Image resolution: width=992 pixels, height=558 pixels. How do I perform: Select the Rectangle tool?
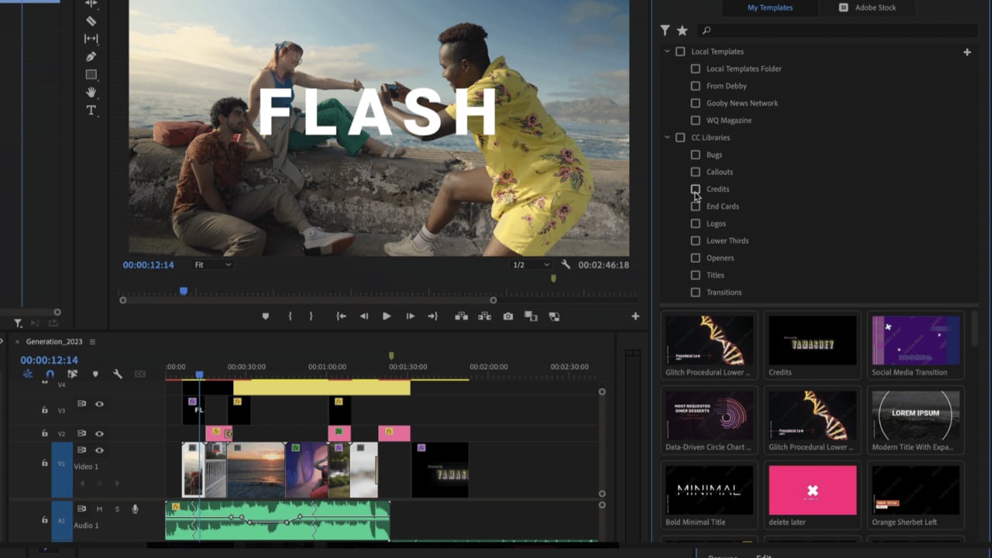(91, 74)
